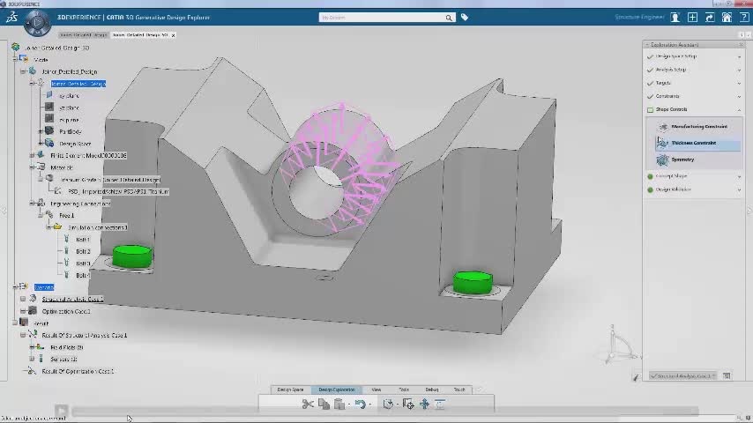The width and height of the screenshot is (753, 423).
Task: Collapse the Joiner_Detailed_Design tree node
Action: [23, 71]
